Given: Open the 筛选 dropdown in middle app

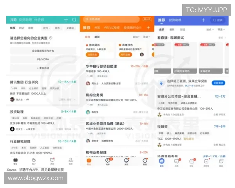Looking at the screenshot, I should click(146, 37).
